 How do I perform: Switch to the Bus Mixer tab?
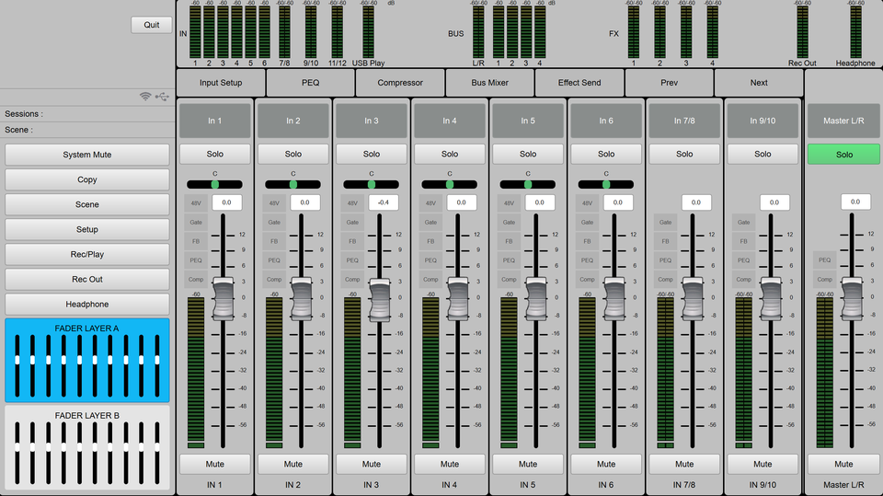point(490,82)
